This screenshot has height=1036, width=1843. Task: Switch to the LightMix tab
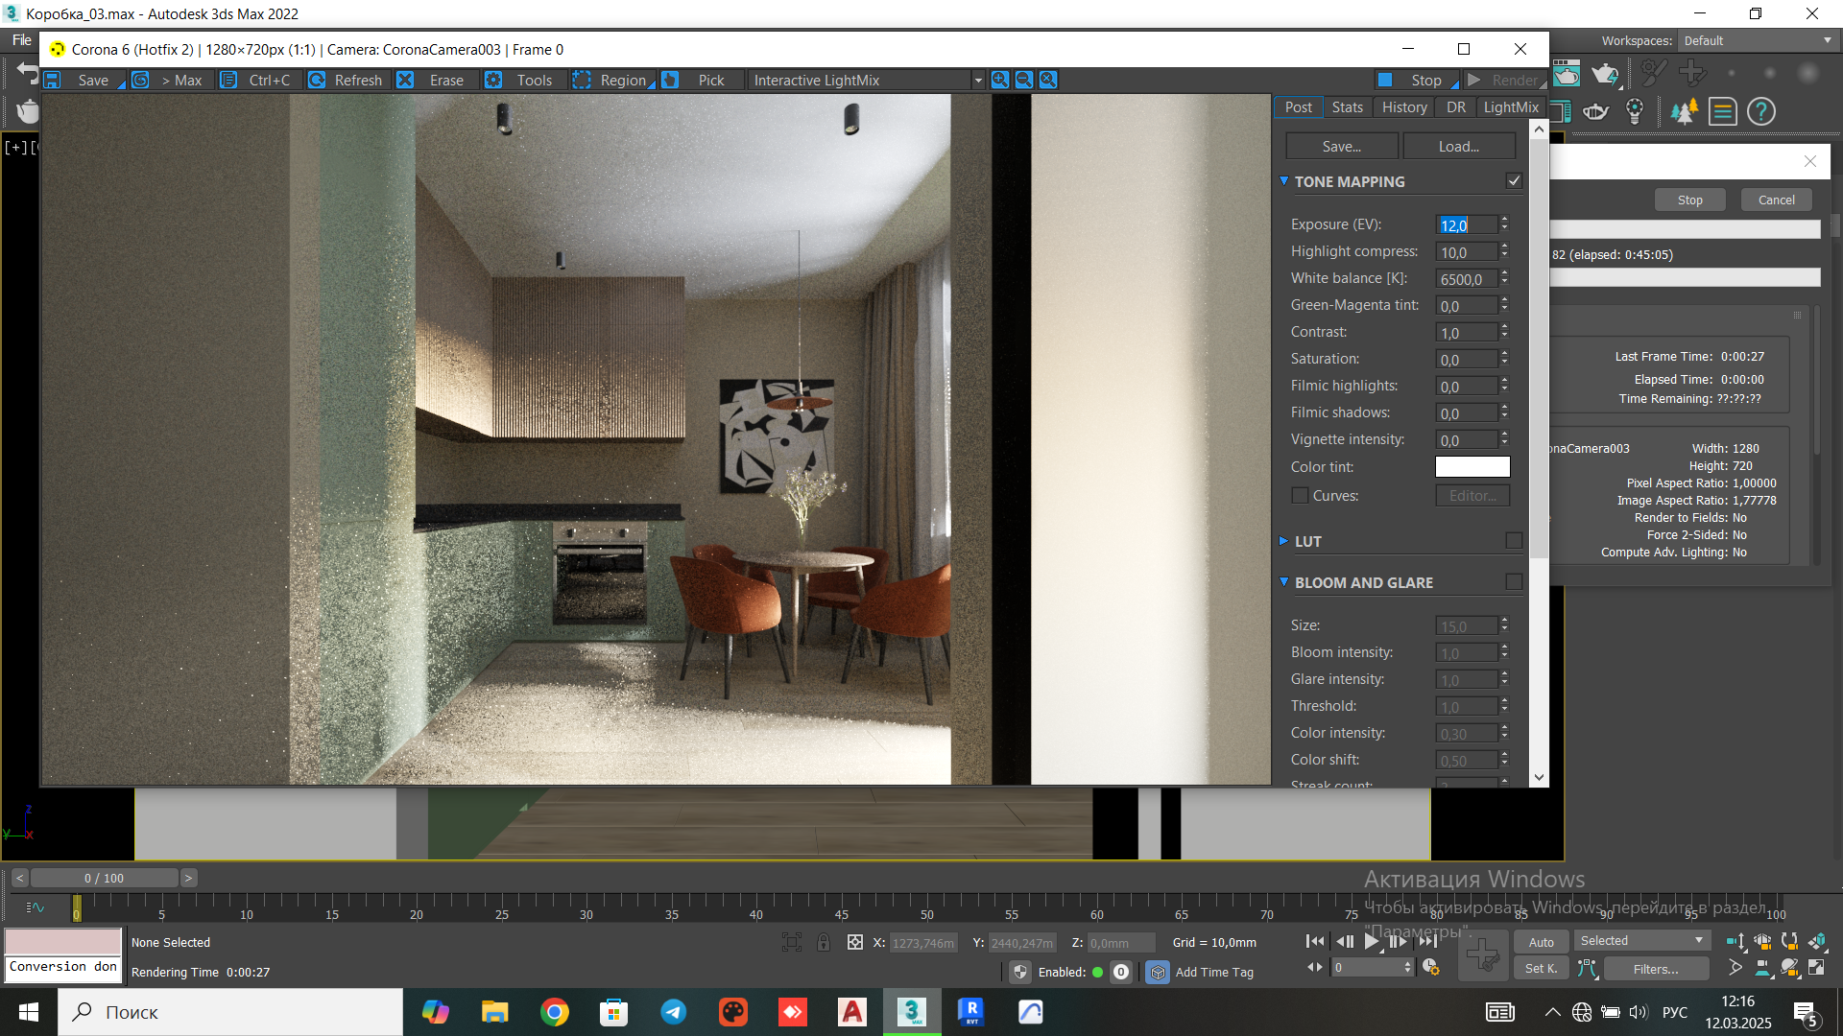(x=1511, y=107)
